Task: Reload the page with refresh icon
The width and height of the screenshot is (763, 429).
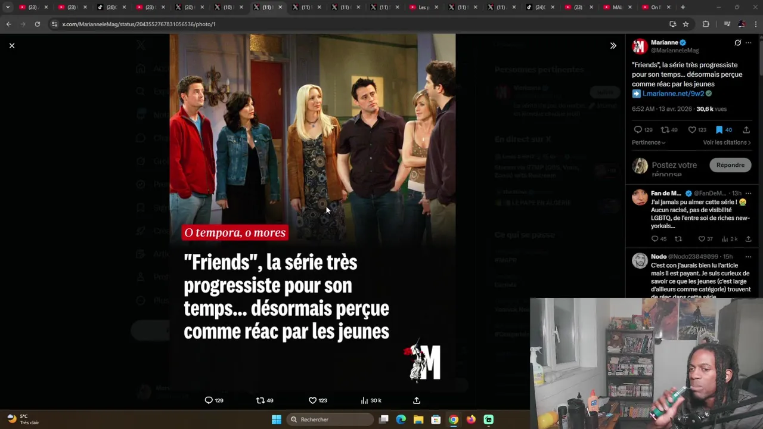Action: coord(37,24)
